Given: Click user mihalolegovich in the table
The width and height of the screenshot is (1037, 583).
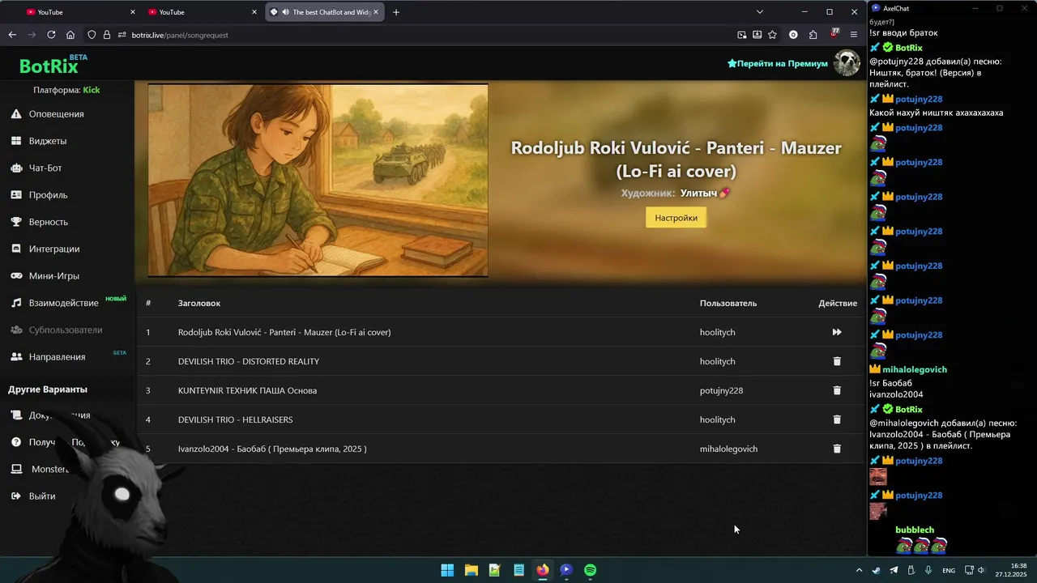Looking at the screenshot, I should click(728, 449).
